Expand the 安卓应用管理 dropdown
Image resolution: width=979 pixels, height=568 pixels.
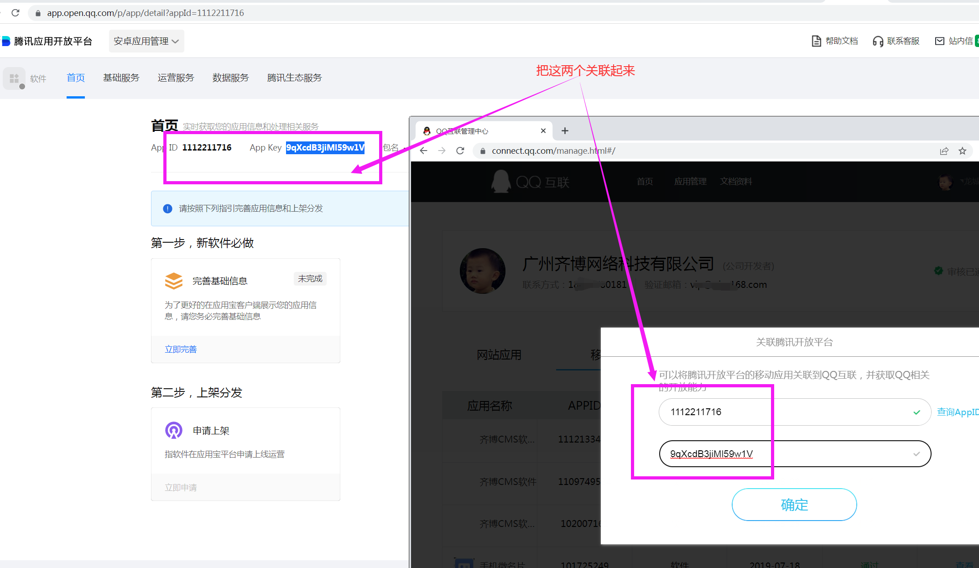(x=146, y=41)
